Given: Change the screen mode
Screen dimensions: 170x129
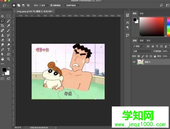Looking at the screenshot, I should (8, 79).
